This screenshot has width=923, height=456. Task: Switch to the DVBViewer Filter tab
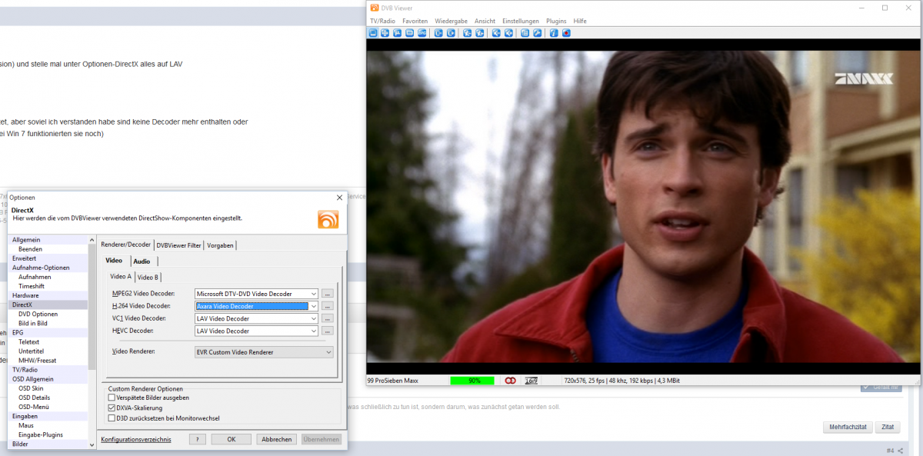178,245
